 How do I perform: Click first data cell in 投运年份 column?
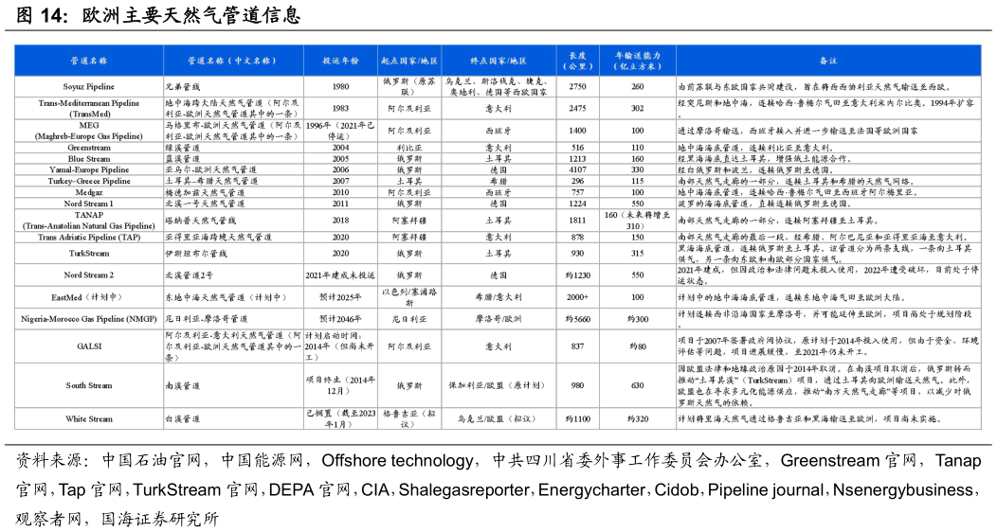340,86
